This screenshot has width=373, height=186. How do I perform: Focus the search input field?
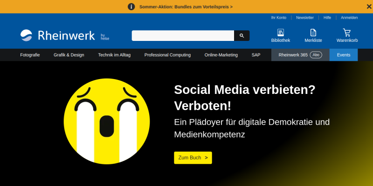(x=183, y=36)
